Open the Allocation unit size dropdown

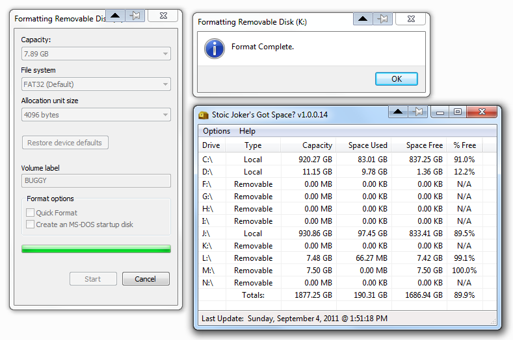96,115
